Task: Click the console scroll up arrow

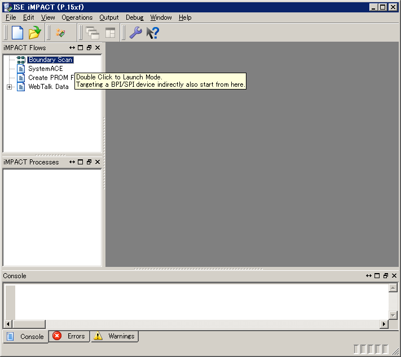Action: (x=393, y=288)
